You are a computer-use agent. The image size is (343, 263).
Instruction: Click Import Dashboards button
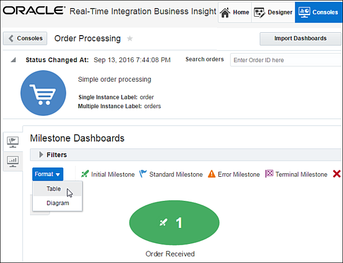(x=300, y=39)
